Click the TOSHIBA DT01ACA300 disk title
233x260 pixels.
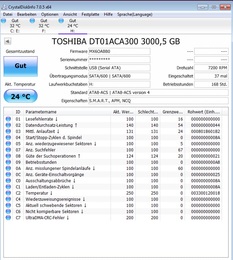tap(116, 41)
